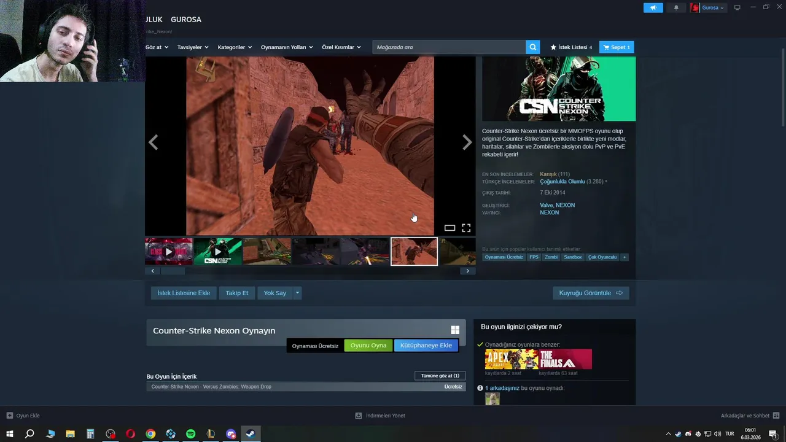Open Spotify from taskbar
786x442 pixels.
point(190,434)
